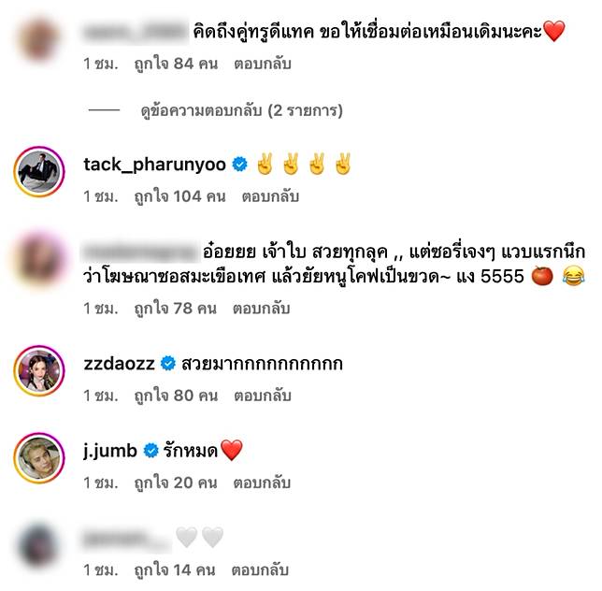602x591 pixels.
Task: Click the laughing tears emoji
Action: pyautogui.click(x=574, y=276)
